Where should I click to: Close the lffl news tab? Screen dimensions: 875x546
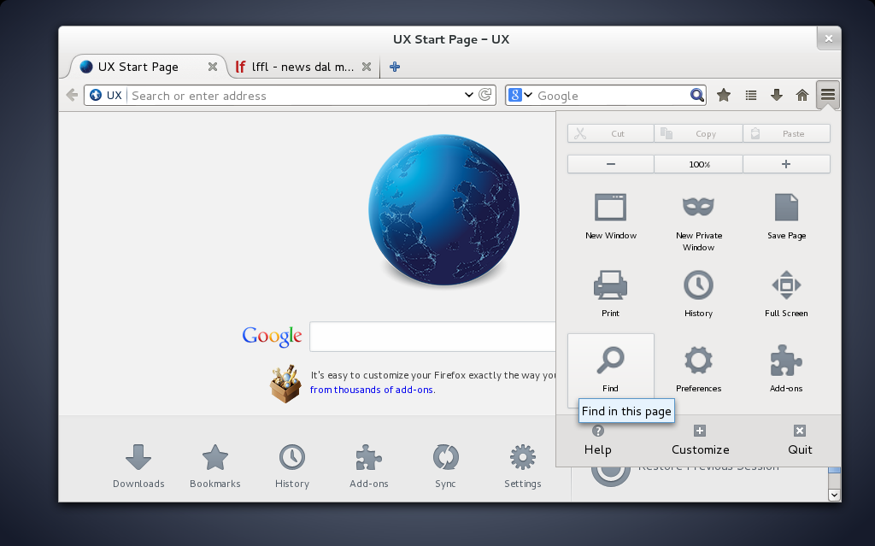(367, 67)
